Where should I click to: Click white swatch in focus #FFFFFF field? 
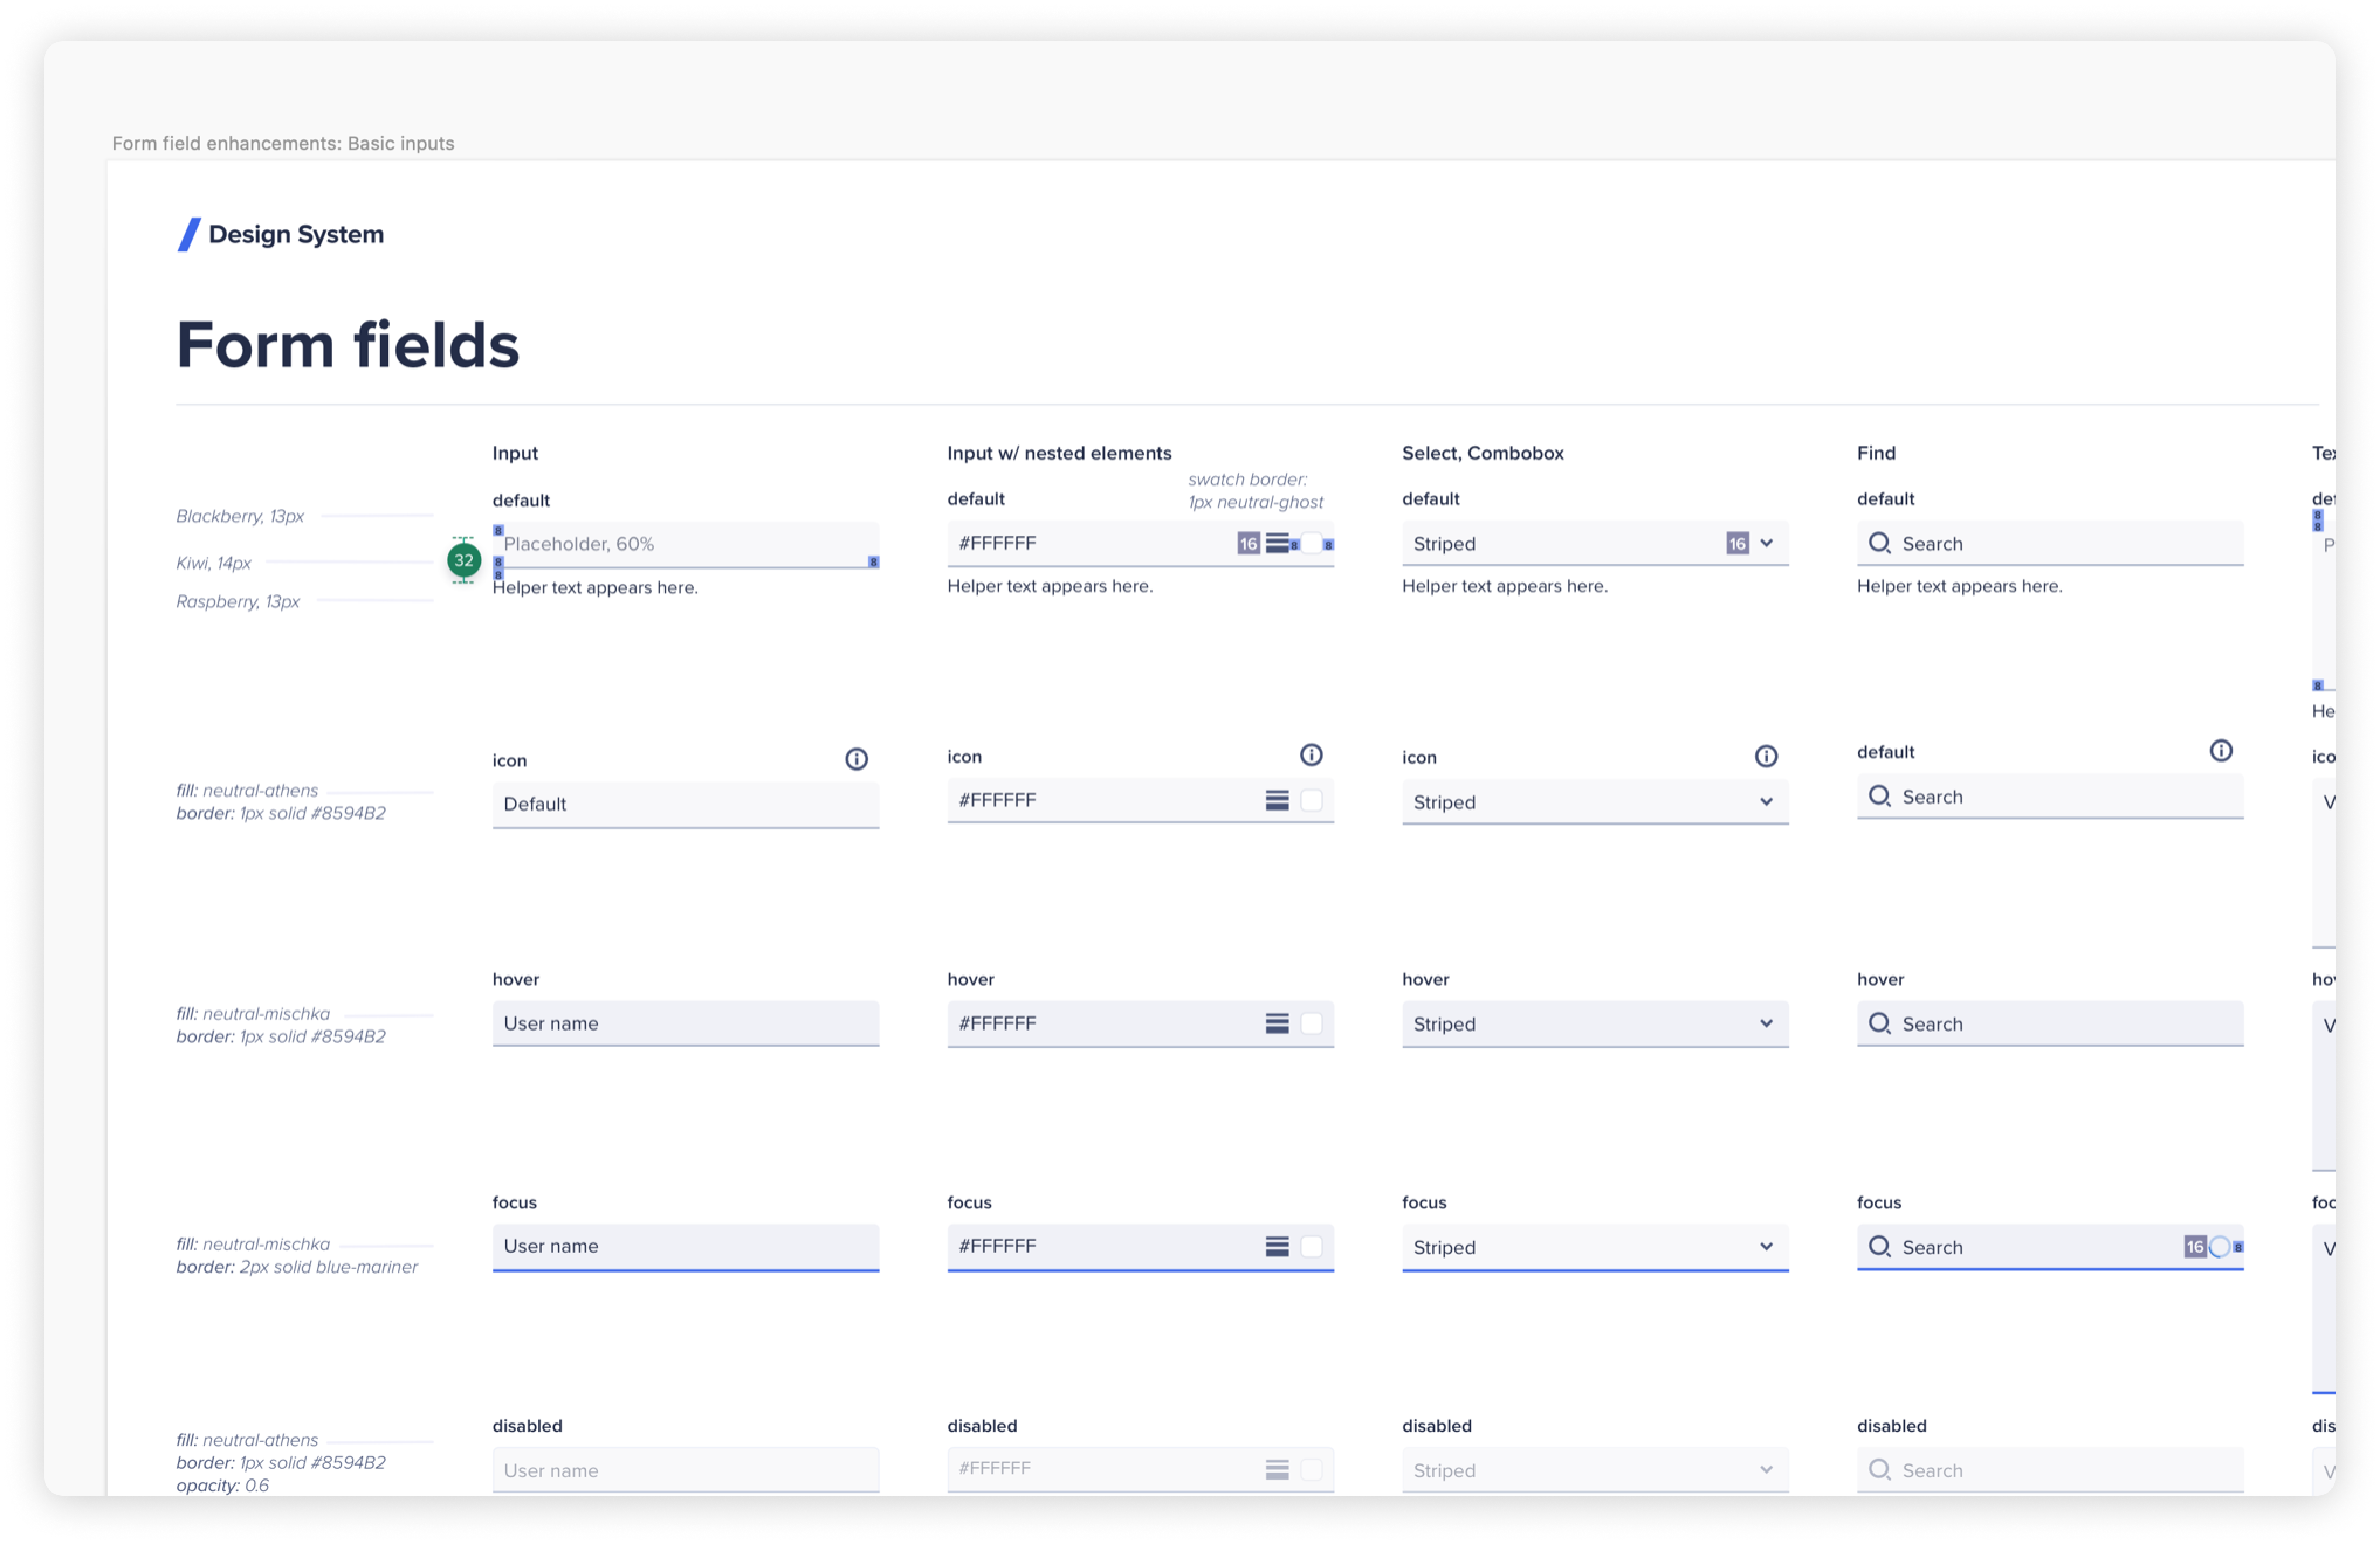tap(1311, 1246)
